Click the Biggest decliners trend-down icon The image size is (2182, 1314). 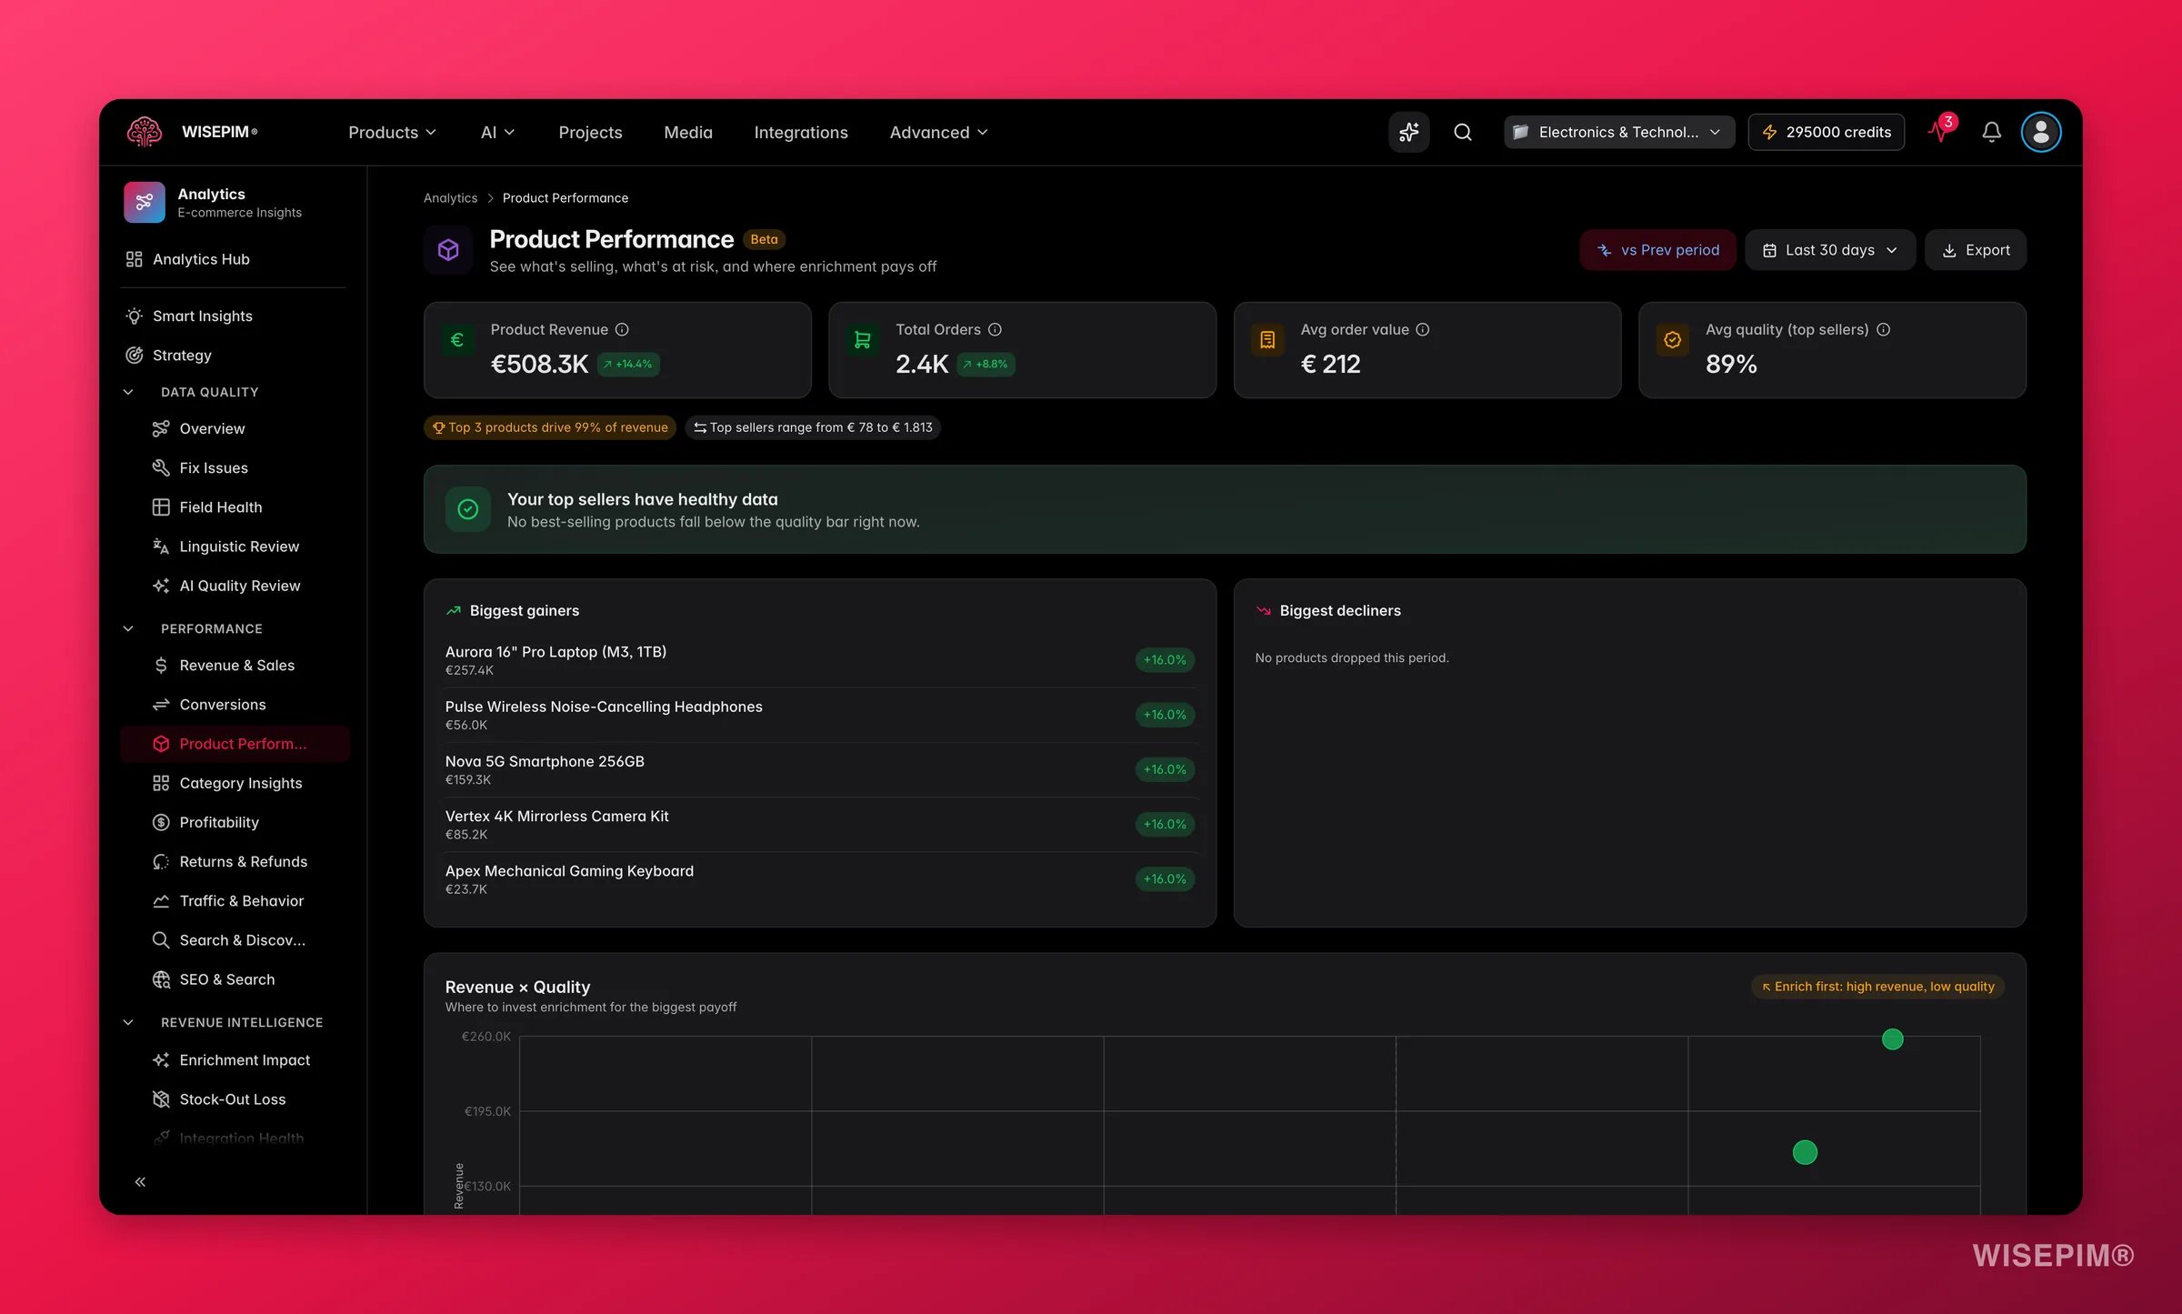1263,610
